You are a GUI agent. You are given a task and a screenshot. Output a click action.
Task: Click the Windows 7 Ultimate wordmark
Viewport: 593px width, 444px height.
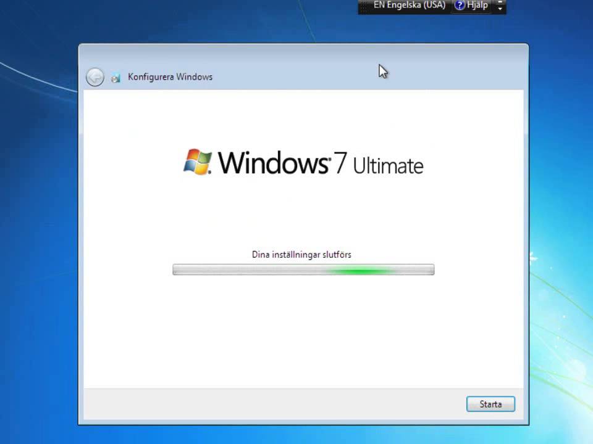point(321,163)
